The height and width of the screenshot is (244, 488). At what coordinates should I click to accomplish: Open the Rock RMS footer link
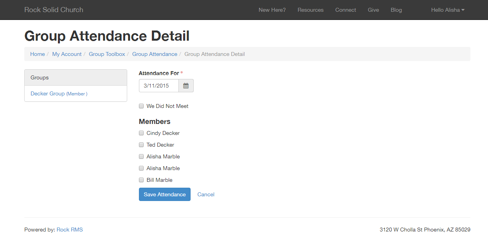70,230
